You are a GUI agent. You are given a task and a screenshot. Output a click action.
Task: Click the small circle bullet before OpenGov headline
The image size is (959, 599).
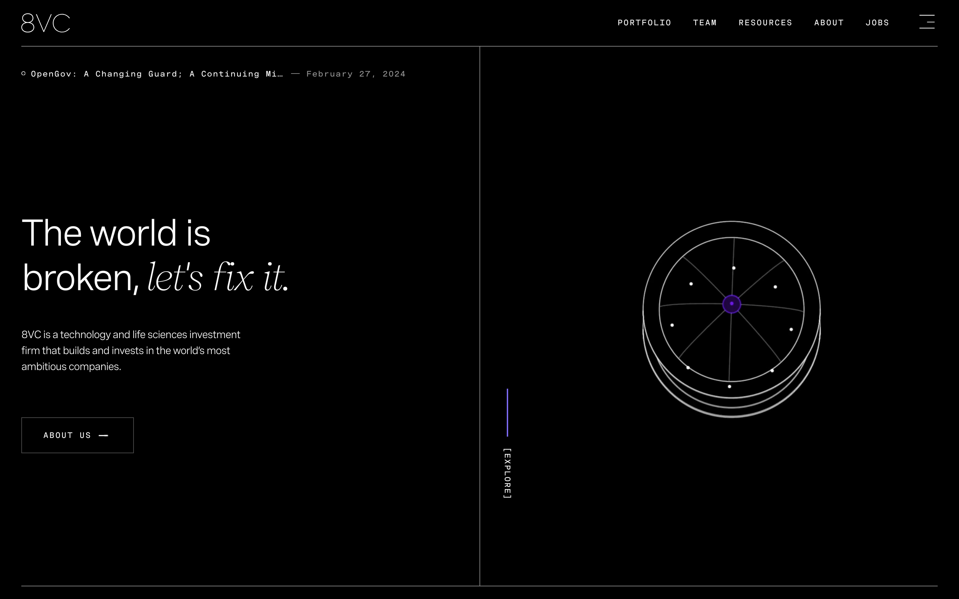(24, 74)
